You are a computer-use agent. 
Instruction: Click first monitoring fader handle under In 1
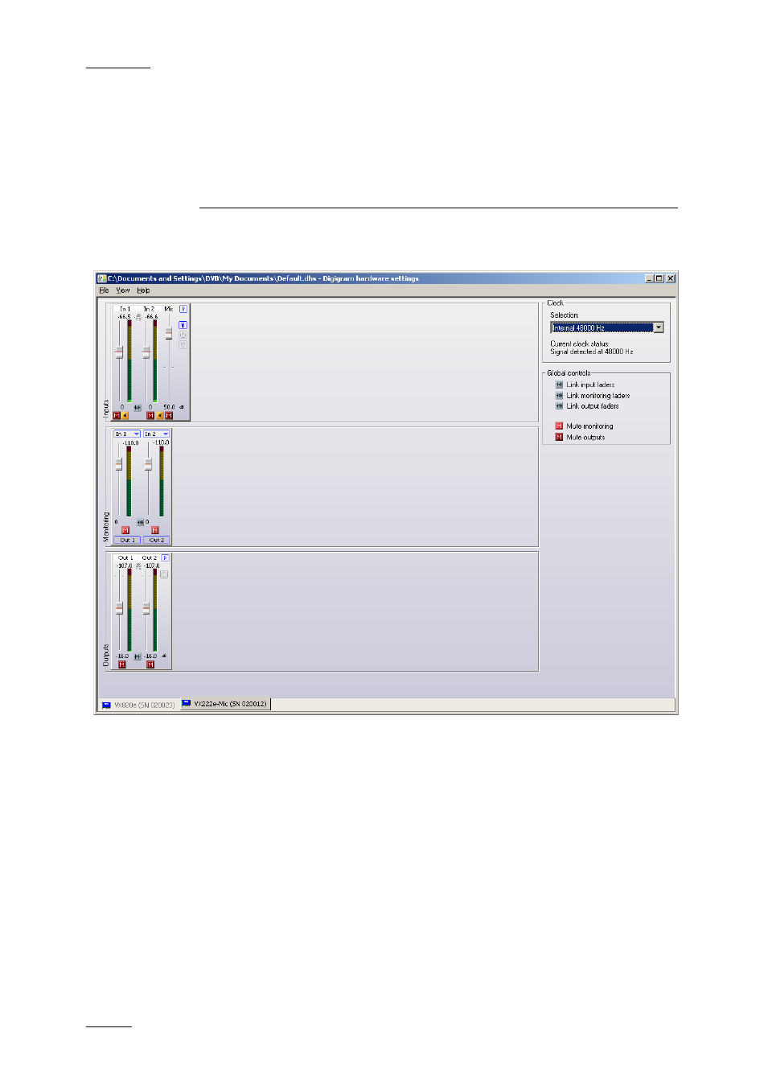point(119,464)
